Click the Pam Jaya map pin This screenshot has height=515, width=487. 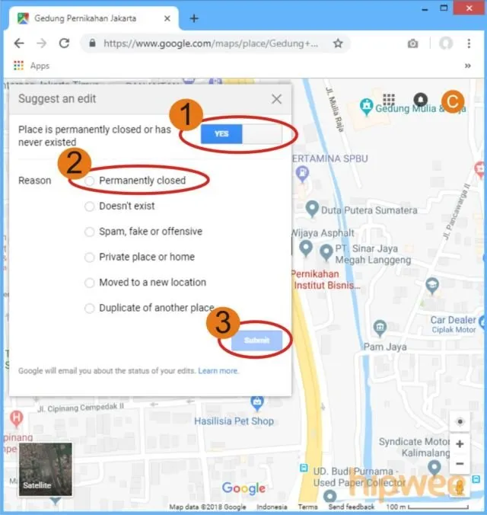[x=380, y=328]
